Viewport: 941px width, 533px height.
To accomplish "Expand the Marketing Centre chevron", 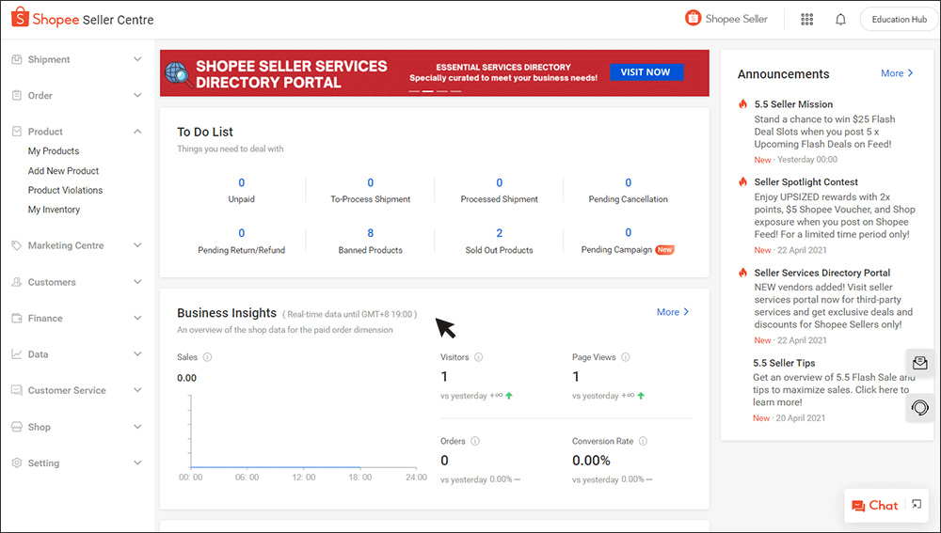I will [137, 245].
